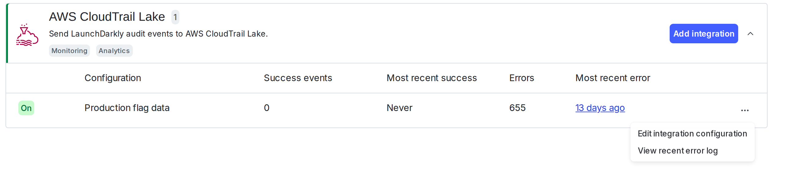This screenshot has height=183, width=789.
Task: Click the AWS CloudTrail Lake heading
Action: coord(107,16)
